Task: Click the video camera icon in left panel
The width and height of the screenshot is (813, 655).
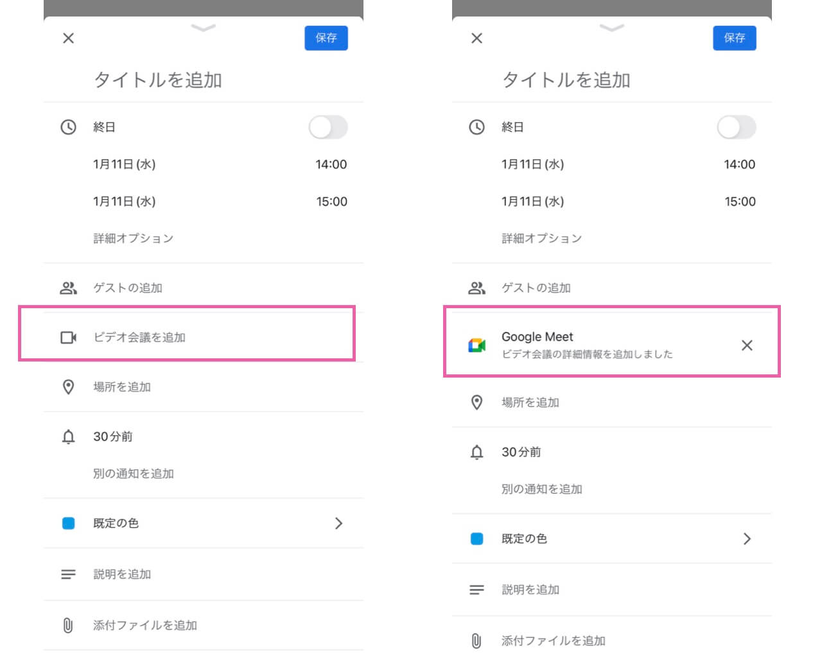Action: coord(68,337)
